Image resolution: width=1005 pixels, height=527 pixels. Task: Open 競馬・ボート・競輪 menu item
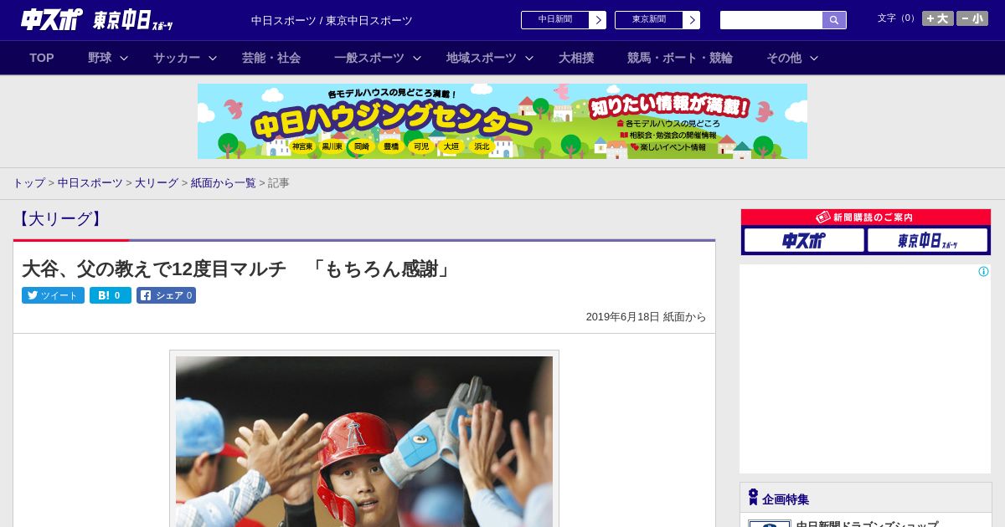coord(680,58)
